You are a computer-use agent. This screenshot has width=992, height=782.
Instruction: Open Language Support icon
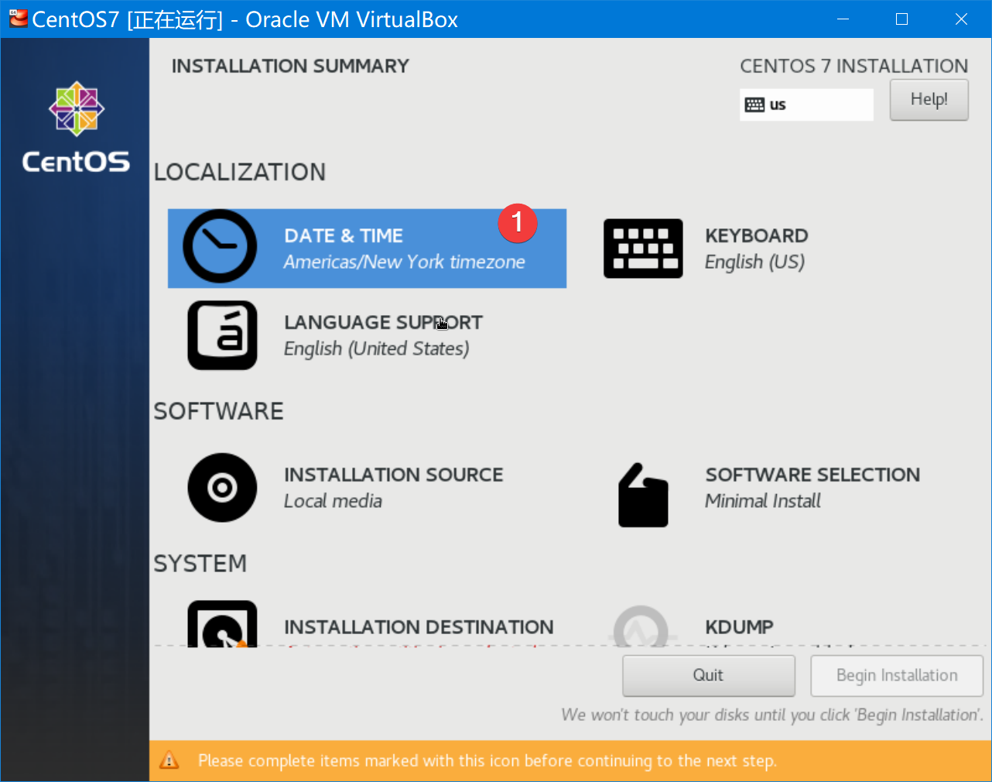click(x=222, y=335)
